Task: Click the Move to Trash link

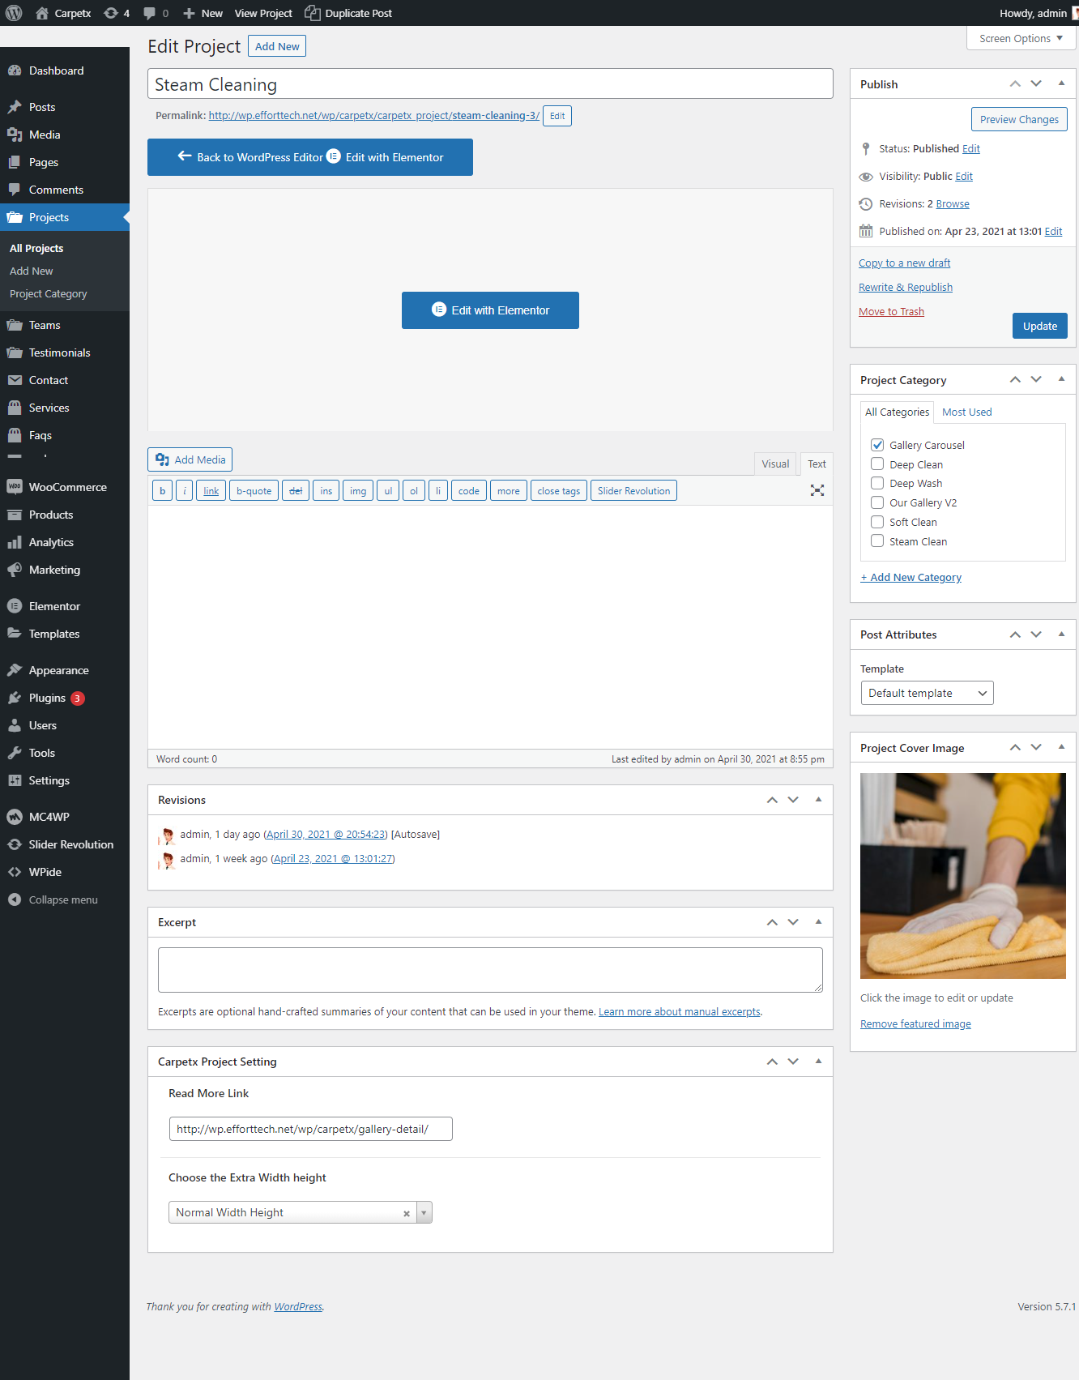Action: pos(891,312)
